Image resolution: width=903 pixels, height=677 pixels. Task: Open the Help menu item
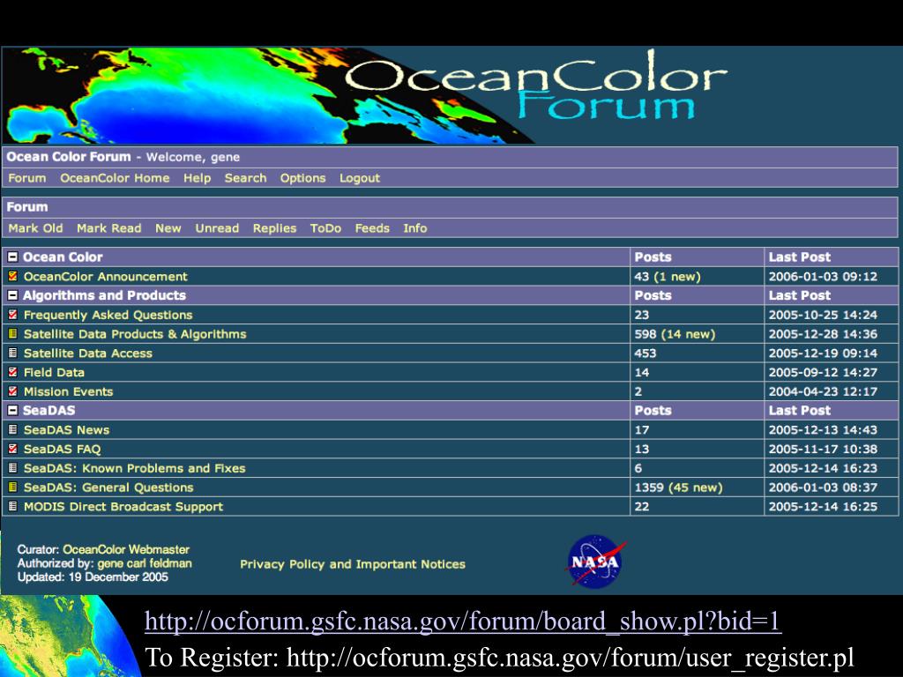[197, 178]
